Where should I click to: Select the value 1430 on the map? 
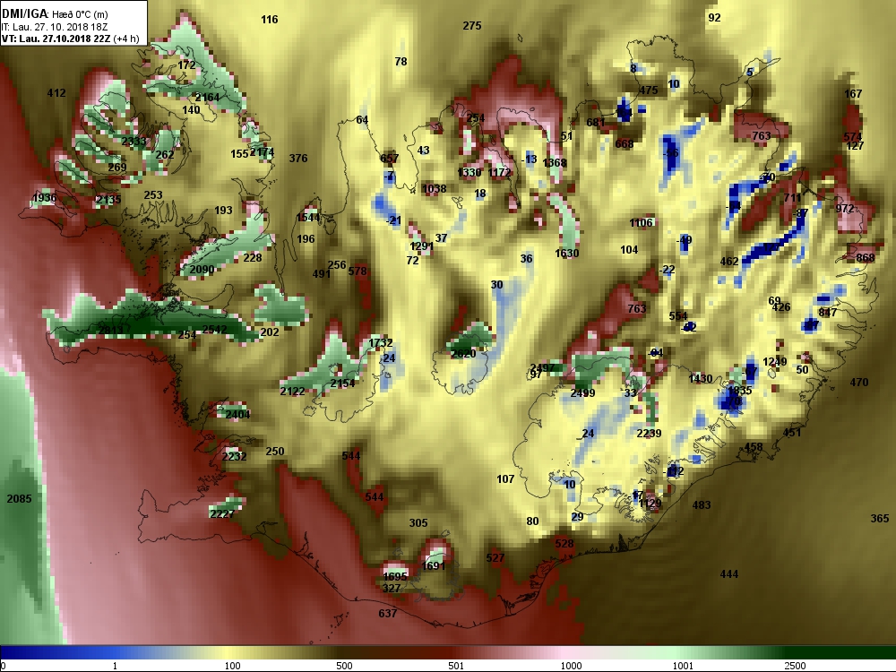[700, 378]
